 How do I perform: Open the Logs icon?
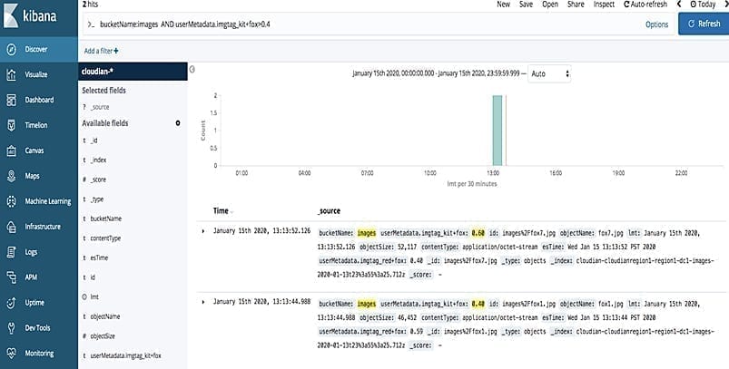coord(12,252)
